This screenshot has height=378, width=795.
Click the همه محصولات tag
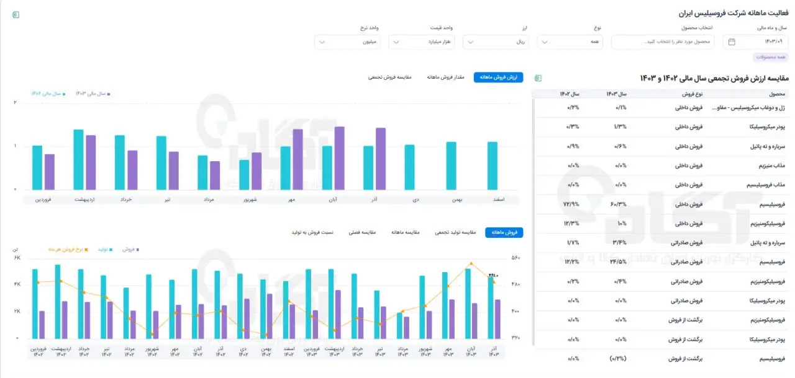771,57
